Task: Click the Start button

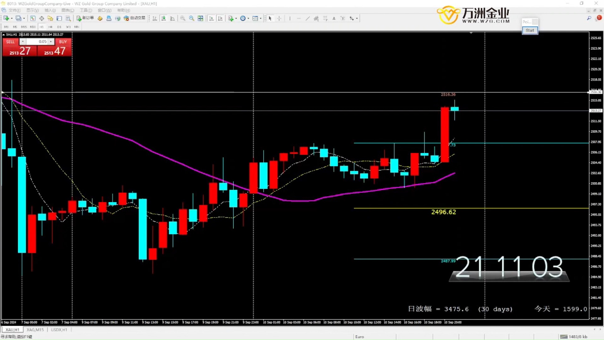Action: [530, 30]
